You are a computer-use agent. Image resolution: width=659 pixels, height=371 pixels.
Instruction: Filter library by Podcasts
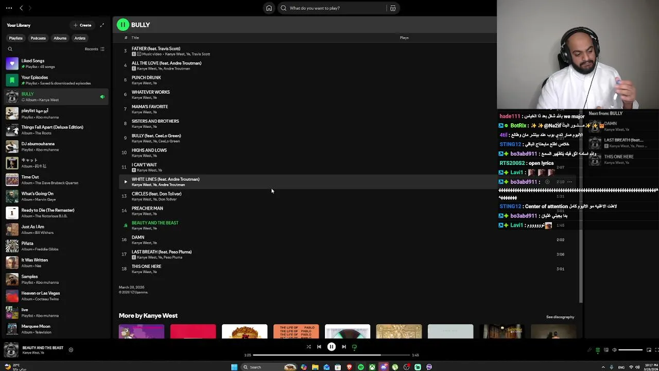coord(38,38)
